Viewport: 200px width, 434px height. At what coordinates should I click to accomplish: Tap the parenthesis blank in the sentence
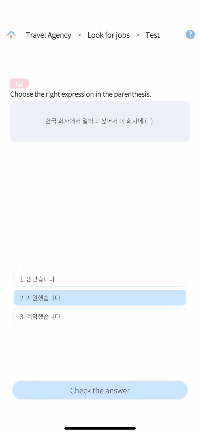pyautogui.click(x=151, y=121)
